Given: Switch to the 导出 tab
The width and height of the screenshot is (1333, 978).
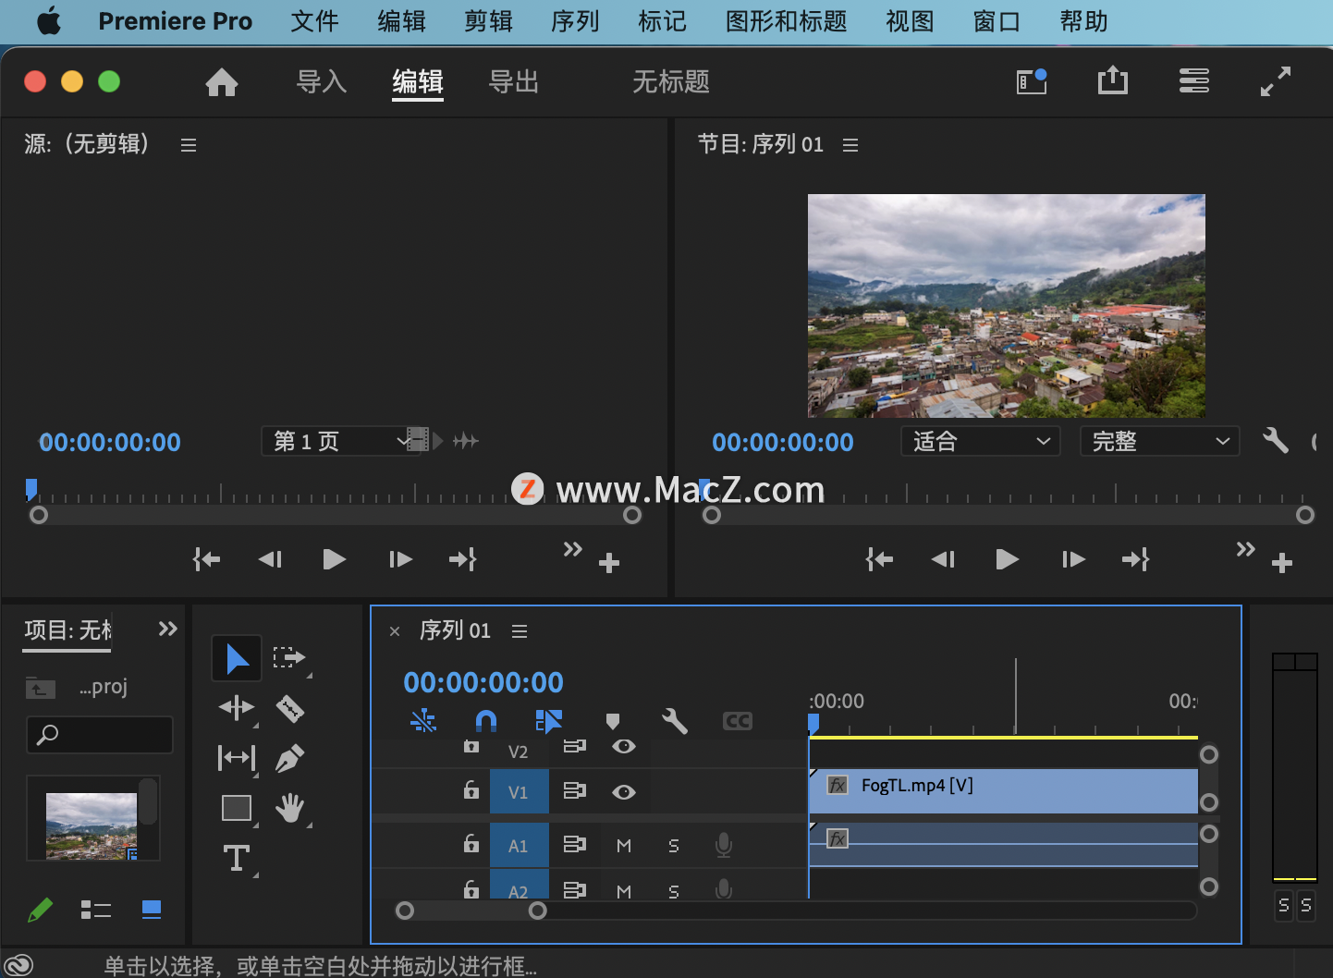Looking at the screenshot, I should [x=513, y=82].
